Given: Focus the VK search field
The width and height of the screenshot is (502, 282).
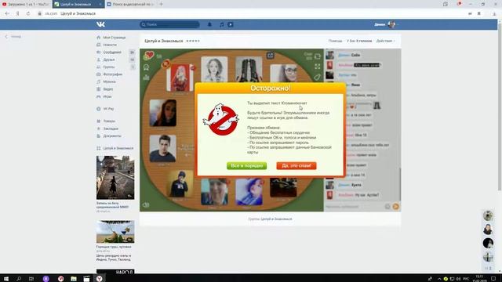Looking at the screenshot, I should click(169, 24).
